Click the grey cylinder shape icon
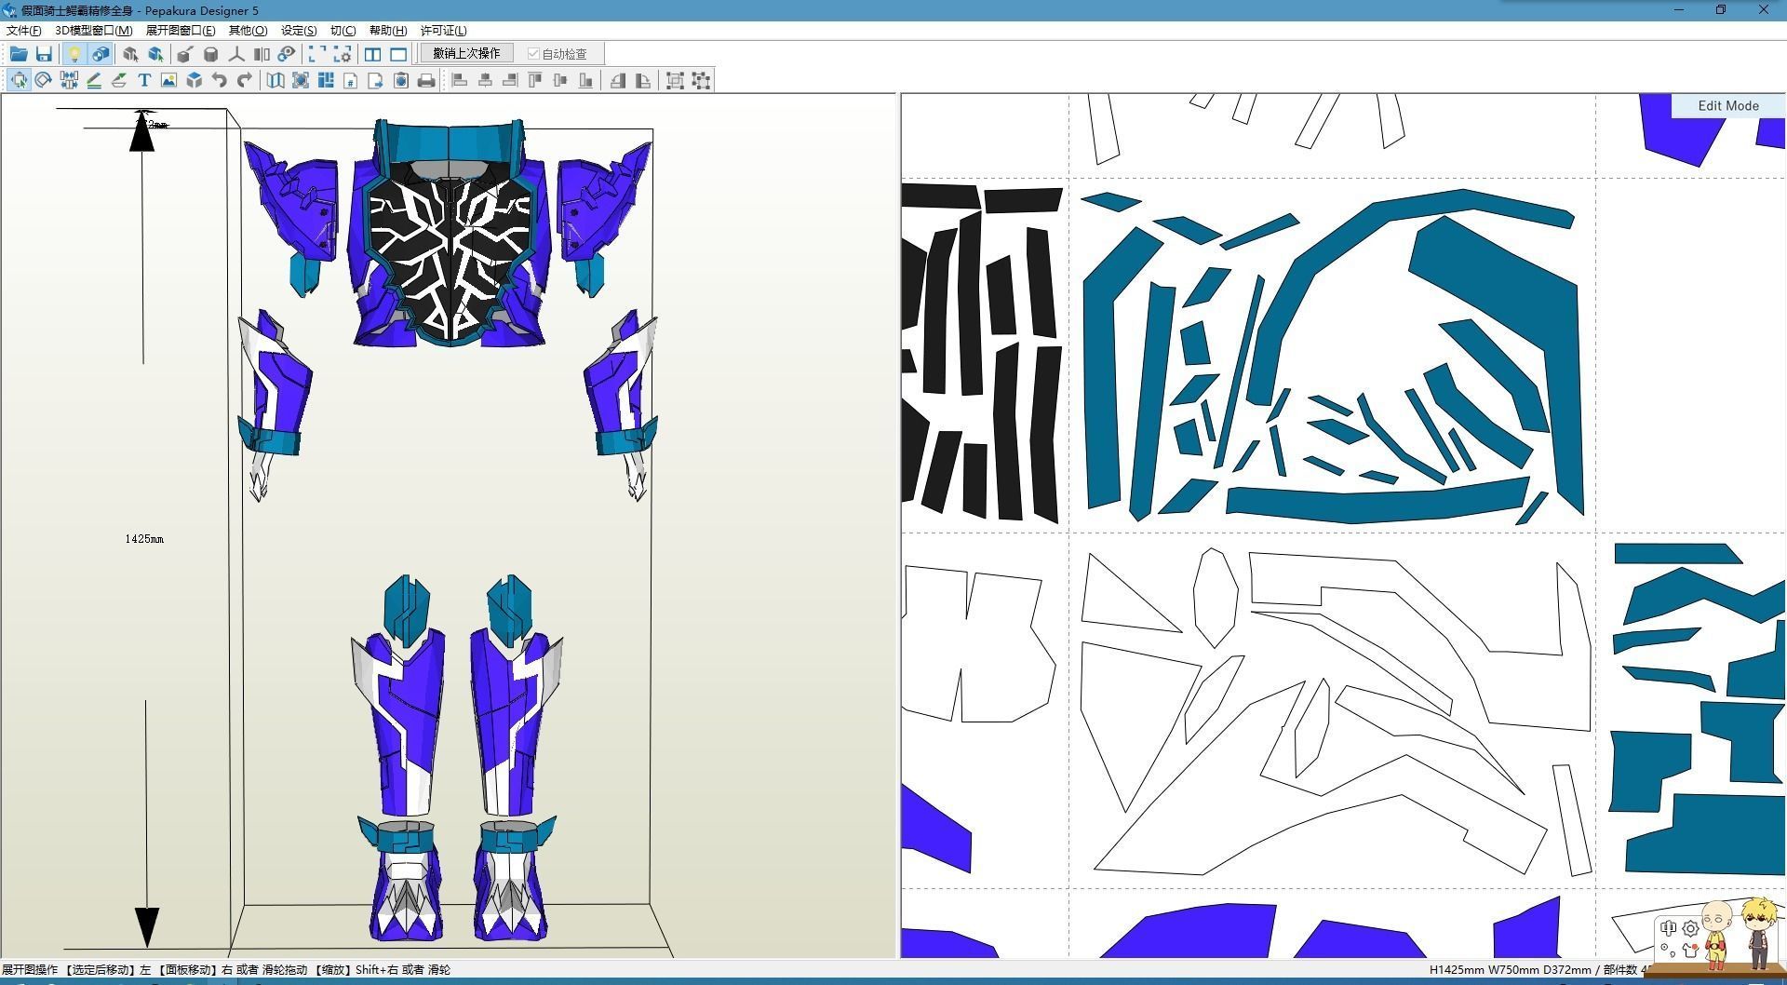Viewport: 1787px width, 985px height. coord(210,54)
